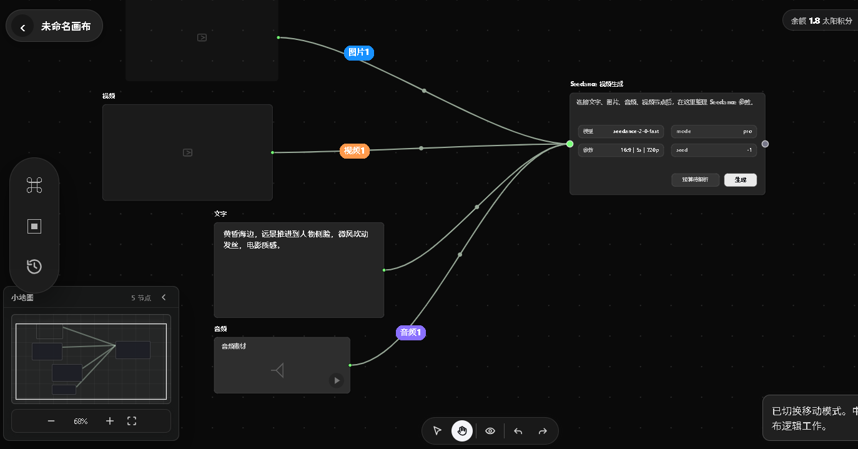The image size is (858, 449).
Task: Redo the last canvas action
Action: [x=543, y=431]
